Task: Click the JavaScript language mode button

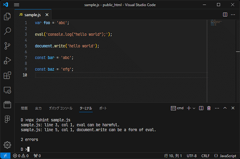Action: tap(225, 156)
